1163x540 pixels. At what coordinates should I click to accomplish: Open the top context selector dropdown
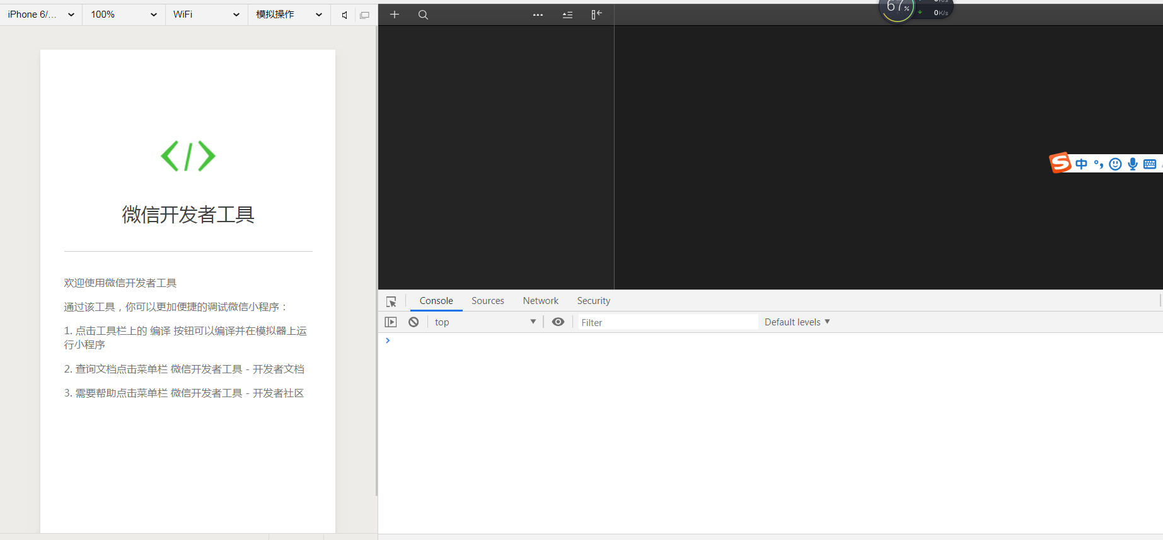pyautogui.click(x=485, y=322)
